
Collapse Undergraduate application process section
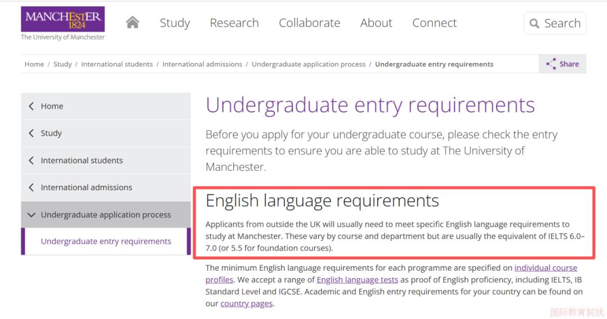coord(31,215)
